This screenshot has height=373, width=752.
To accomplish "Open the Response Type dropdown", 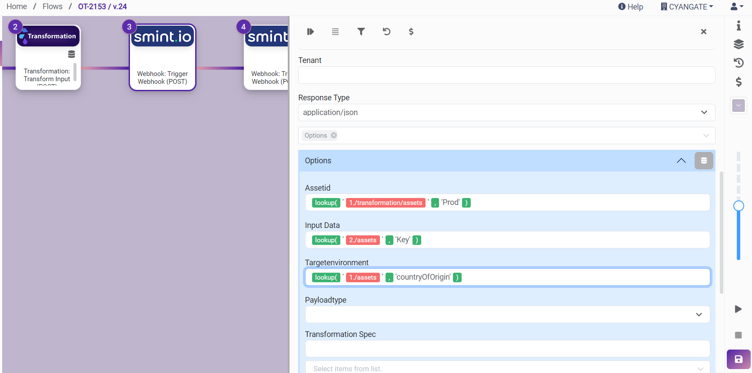I will tap(506, 112).
